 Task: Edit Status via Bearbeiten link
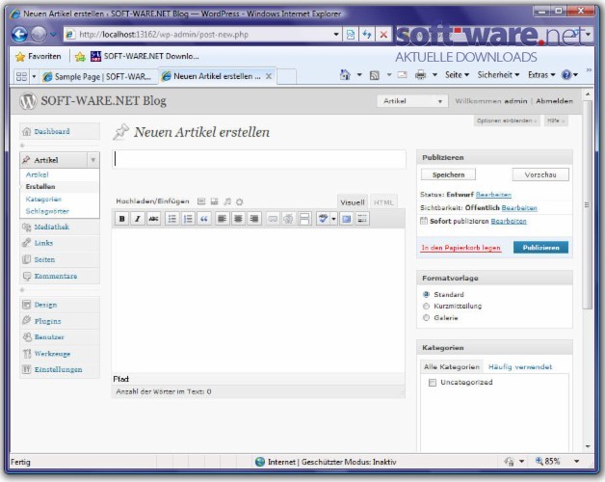pos(493,195)
